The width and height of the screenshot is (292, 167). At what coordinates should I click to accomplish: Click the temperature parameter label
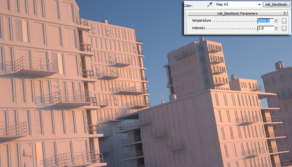[x=201, y=21]
